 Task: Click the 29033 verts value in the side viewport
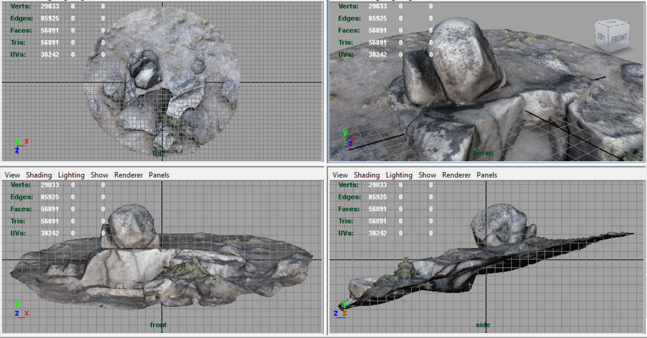point(378,185)
